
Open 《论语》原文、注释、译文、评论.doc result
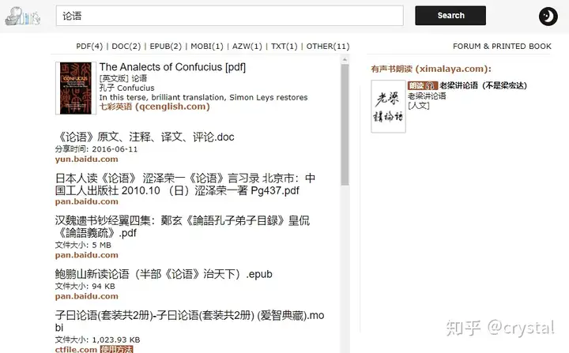pos(145,137)
